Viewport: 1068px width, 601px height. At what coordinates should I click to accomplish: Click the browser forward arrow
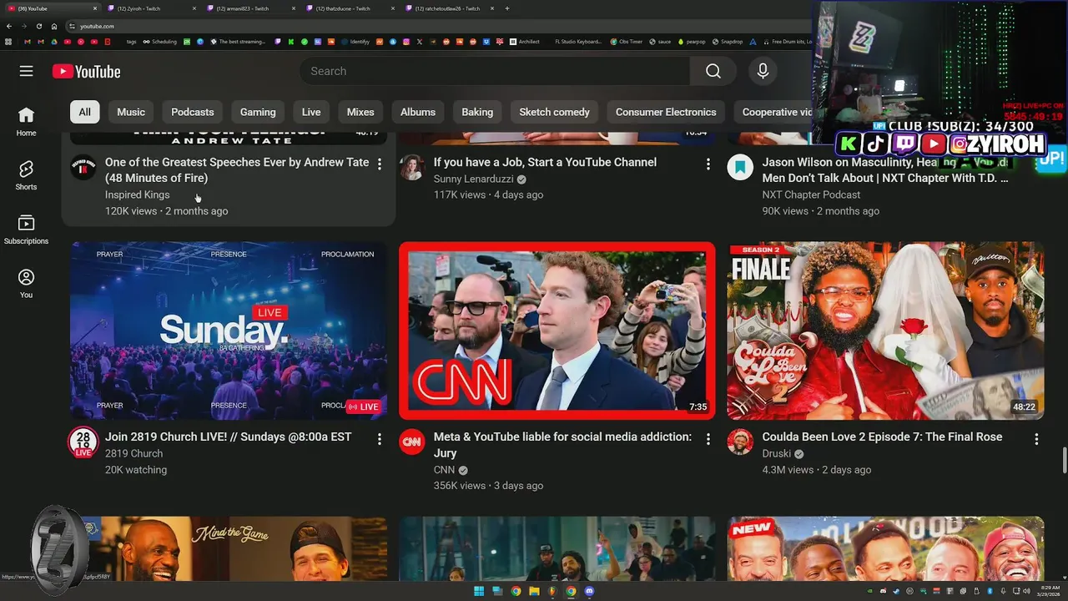tap(23, 26)
